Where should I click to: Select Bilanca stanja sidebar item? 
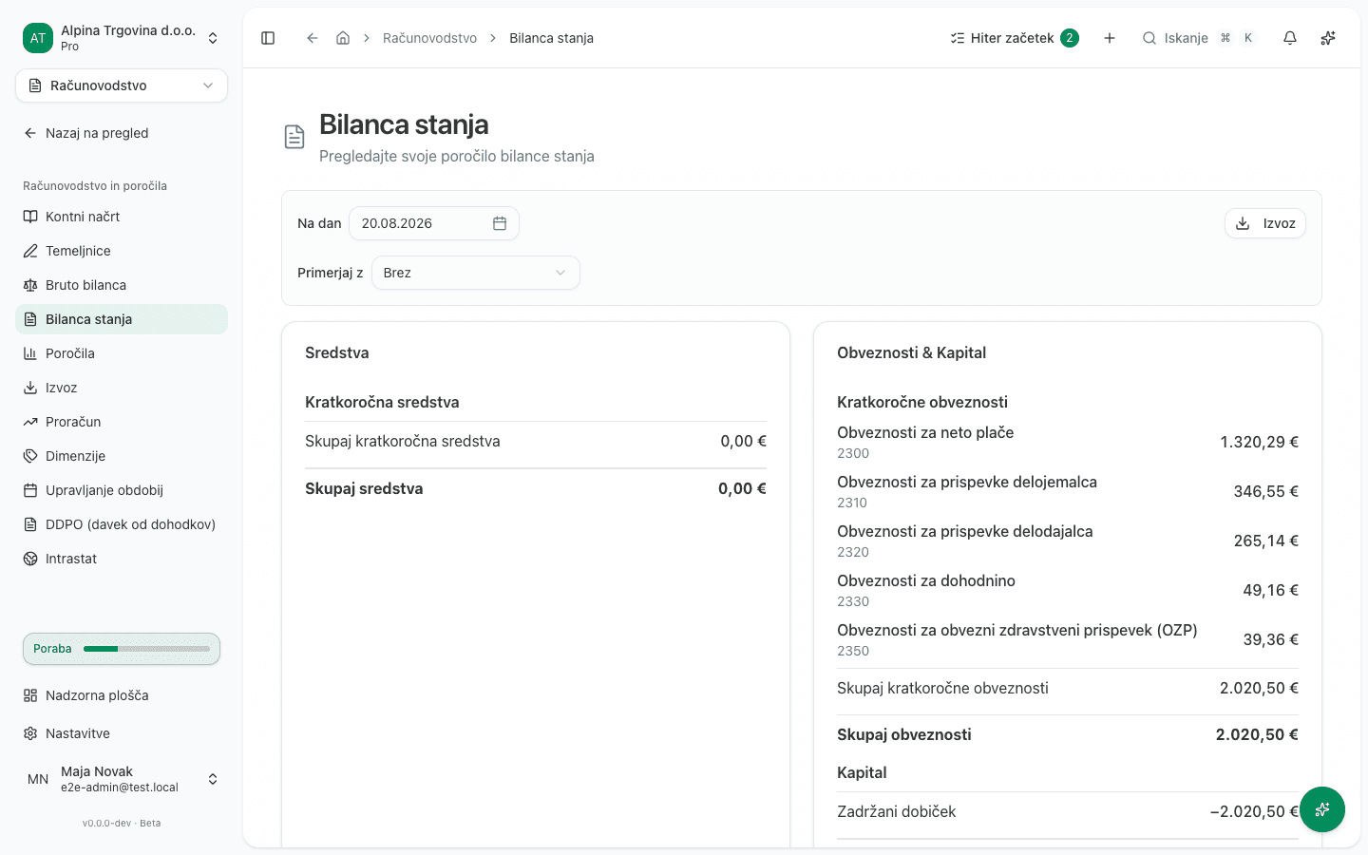point(122,319)
